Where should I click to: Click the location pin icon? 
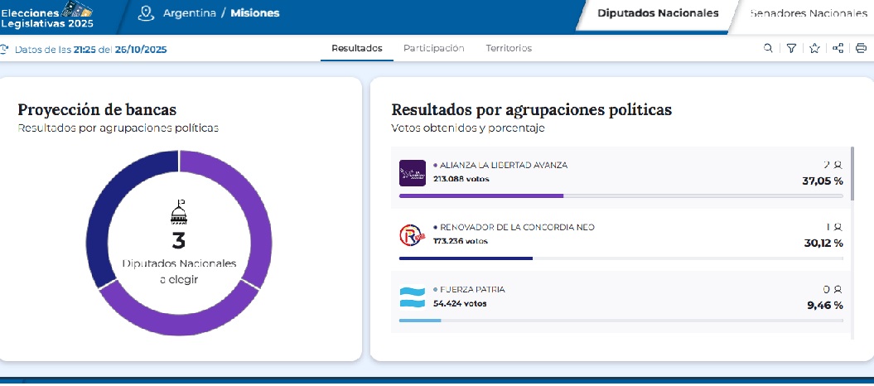[147, 13]
